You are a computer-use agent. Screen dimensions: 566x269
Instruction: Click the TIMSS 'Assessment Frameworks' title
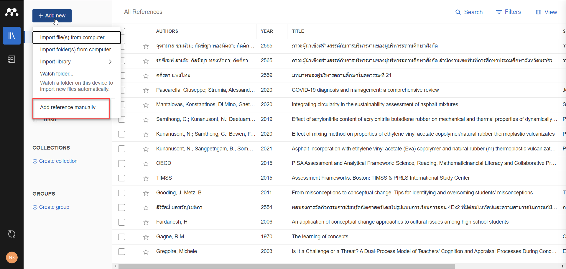[x=381, y=178]
